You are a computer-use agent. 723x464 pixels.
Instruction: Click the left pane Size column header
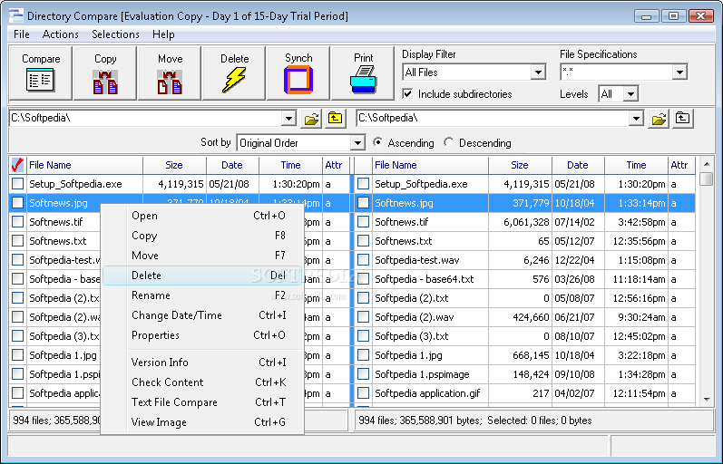point(174,165)
